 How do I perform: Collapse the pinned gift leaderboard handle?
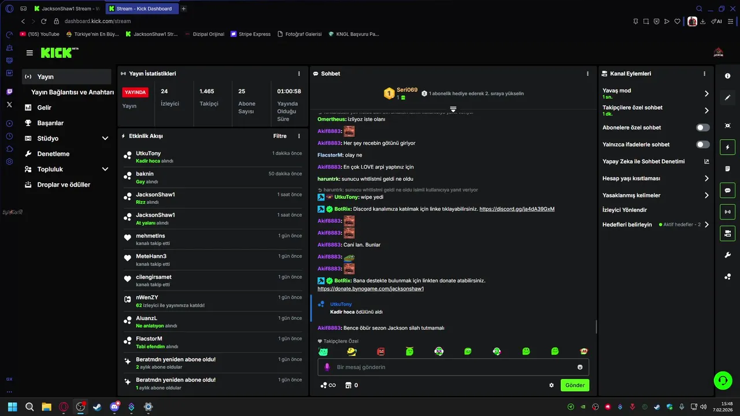pyautogui.click(x=453, y=109)
